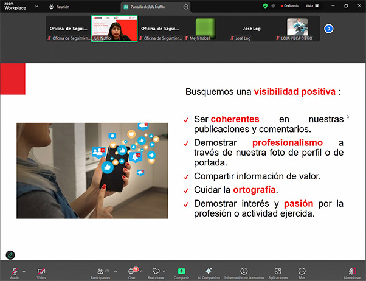The image size is (366, 281).
Task: Expand the participants options arrow
Action: (116, 271)
